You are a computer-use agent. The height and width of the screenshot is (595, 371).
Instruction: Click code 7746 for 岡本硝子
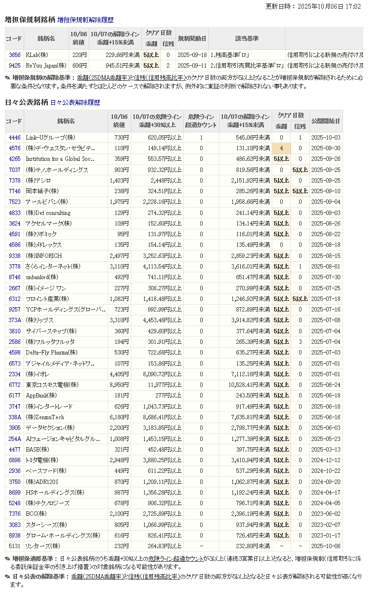pyautogui.click(x=14, y=191)
